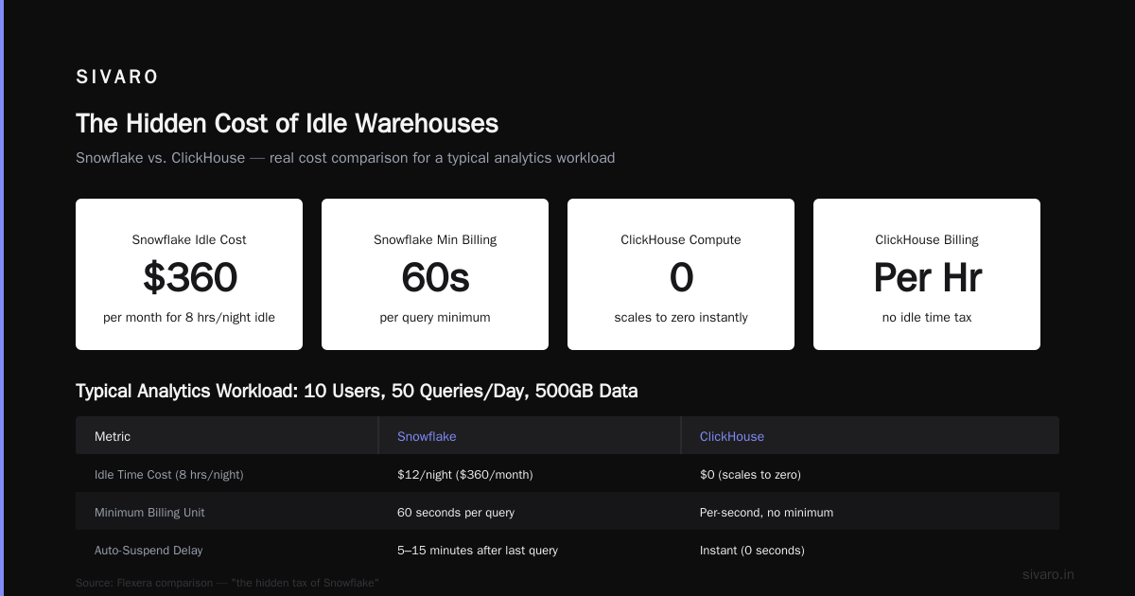This screenshot has width=1135, height=596.
Task: Click the '$0 (scales to zero)' cell
Action: pyautogui.click(x=750, y=475)
